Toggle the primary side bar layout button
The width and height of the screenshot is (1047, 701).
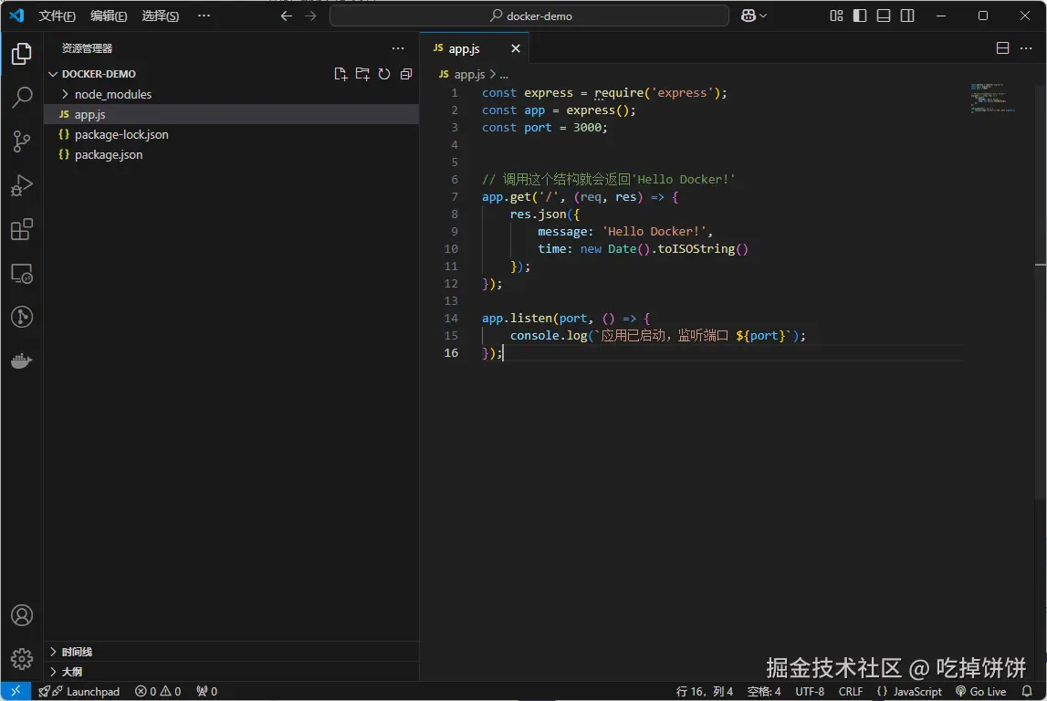(x=860, y=16)
